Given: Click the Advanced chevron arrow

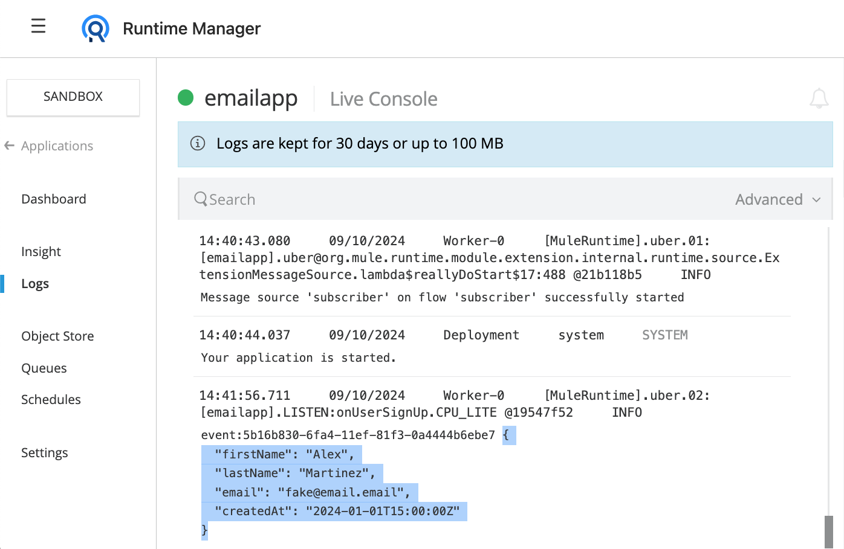Looking at the screenshot, I should pos(816,200).
